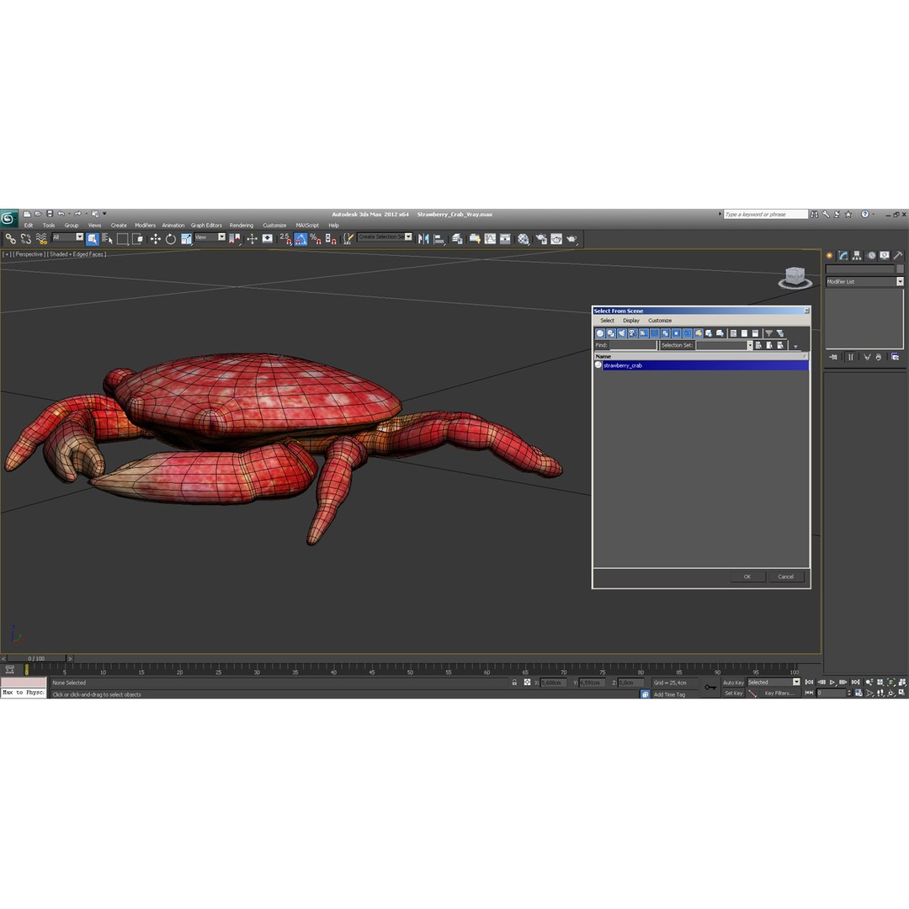Screen dimensions: 909x909
Task: Click the ViewCube in the viewport
Action: click(x=795, y=277)
